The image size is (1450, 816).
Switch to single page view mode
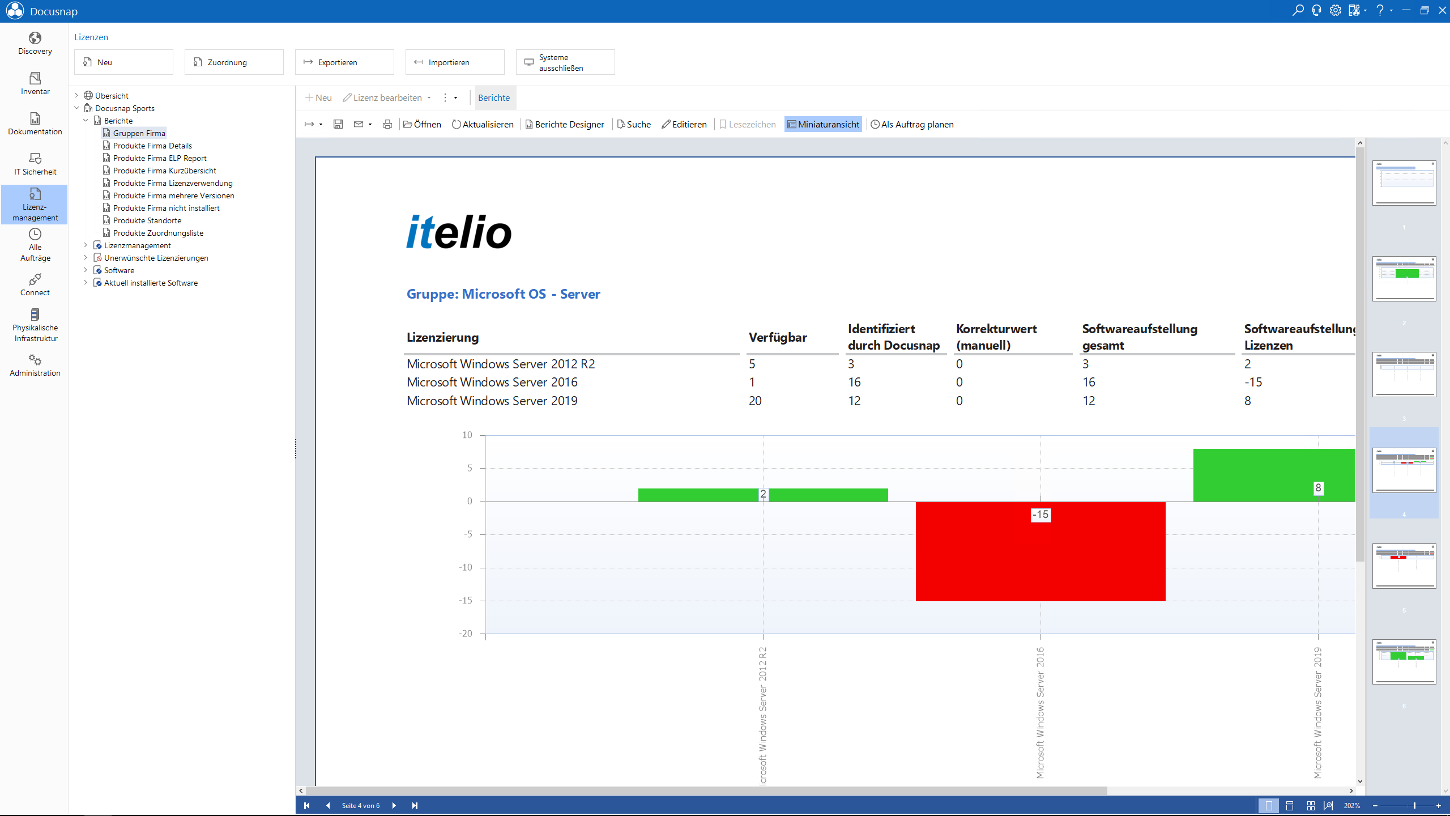coord(1269,805)
